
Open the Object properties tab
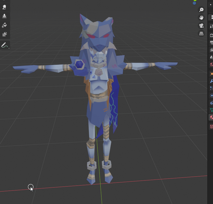211,74
